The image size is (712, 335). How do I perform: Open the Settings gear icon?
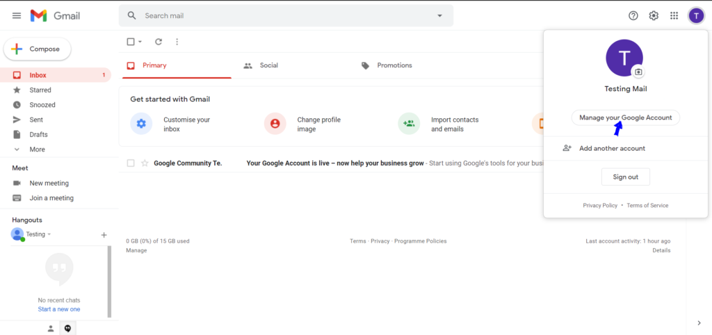pos(654,15)
